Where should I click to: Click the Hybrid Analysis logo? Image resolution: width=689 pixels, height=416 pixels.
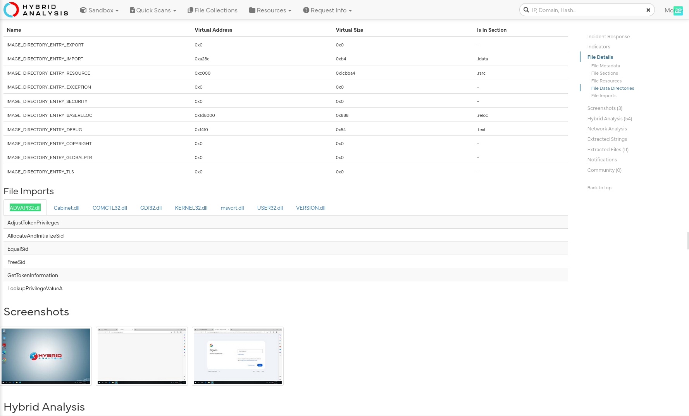(x=36, y=10)
